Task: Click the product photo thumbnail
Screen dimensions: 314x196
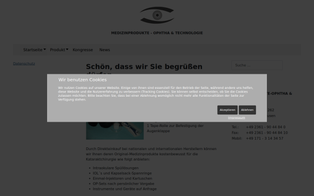Action: [x=115, y=131]
